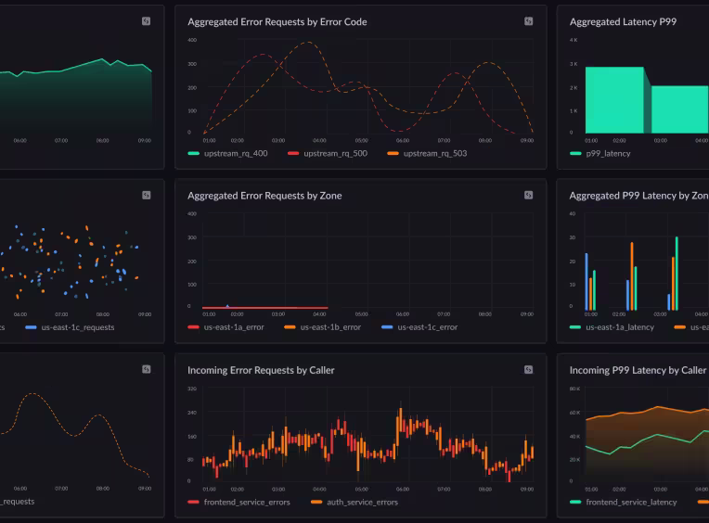
Task: Toggle upstream_rq_503 legend entry
Action: [434, 153]
